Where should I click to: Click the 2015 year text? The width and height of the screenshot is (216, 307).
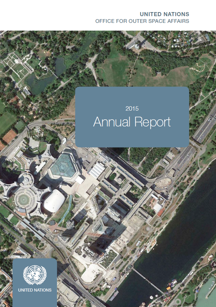click(132, 109)
